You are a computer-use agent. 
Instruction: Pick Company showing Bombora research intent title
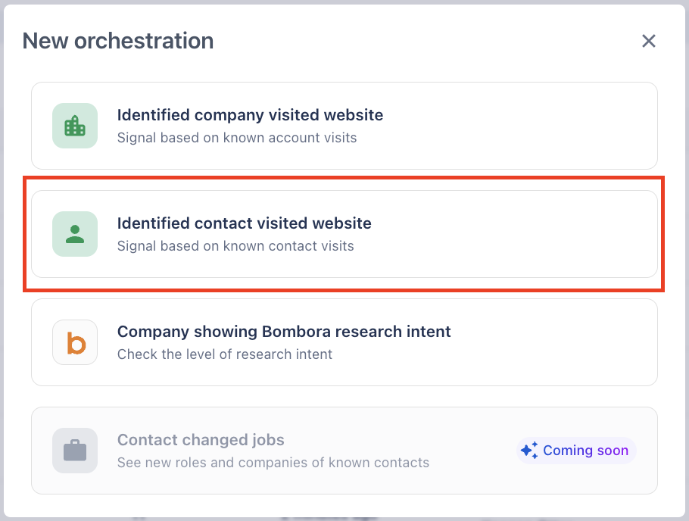coord(284,332)
